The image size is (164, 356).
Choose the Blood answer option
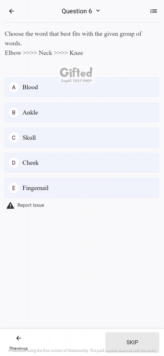click(82, 87)
